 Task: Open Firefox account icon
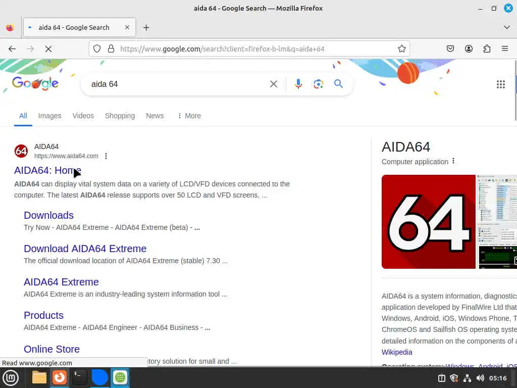click(469, 49)
